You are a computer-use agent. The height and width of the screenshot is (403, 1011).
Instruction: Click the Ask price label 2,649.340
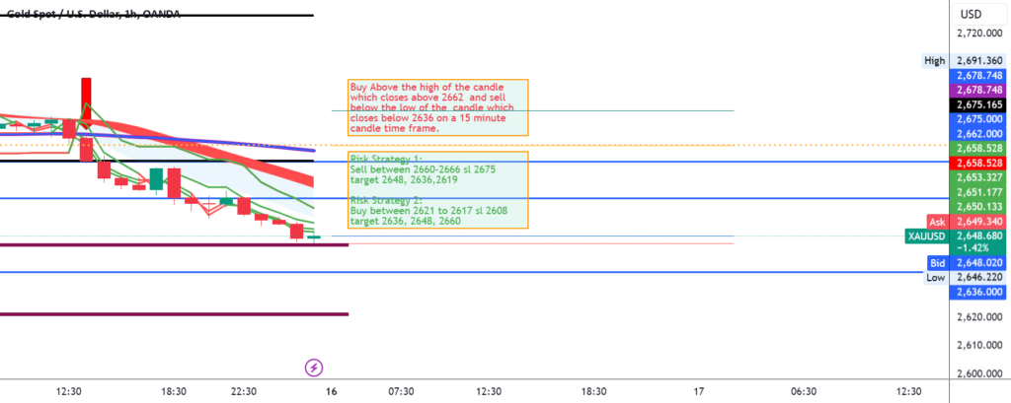(974, 223)
